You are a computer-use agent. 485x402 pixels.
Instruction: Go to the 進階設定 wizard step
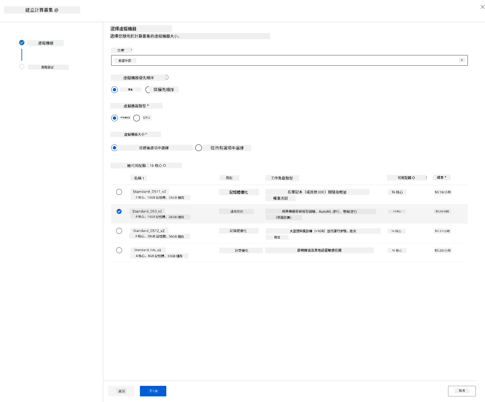pos(48,67)
